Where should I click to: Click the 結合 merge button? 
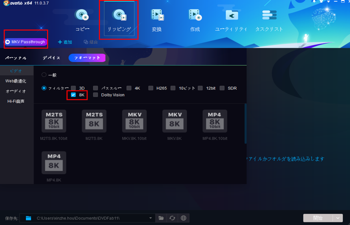tap(90, 42)
